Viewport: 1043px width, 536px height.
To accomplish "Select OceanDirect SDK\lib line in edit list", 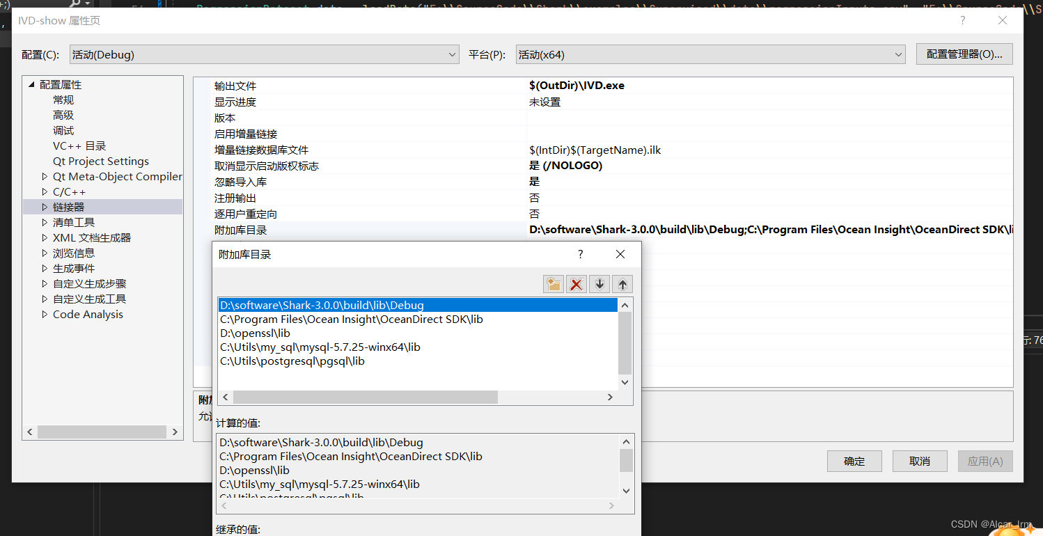I will (418, 319).
